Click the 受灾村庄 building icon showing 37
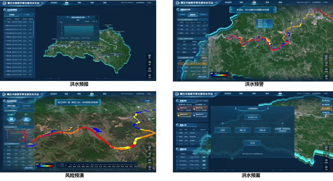This screenshot has height=181, width=333. coord(26,119)
